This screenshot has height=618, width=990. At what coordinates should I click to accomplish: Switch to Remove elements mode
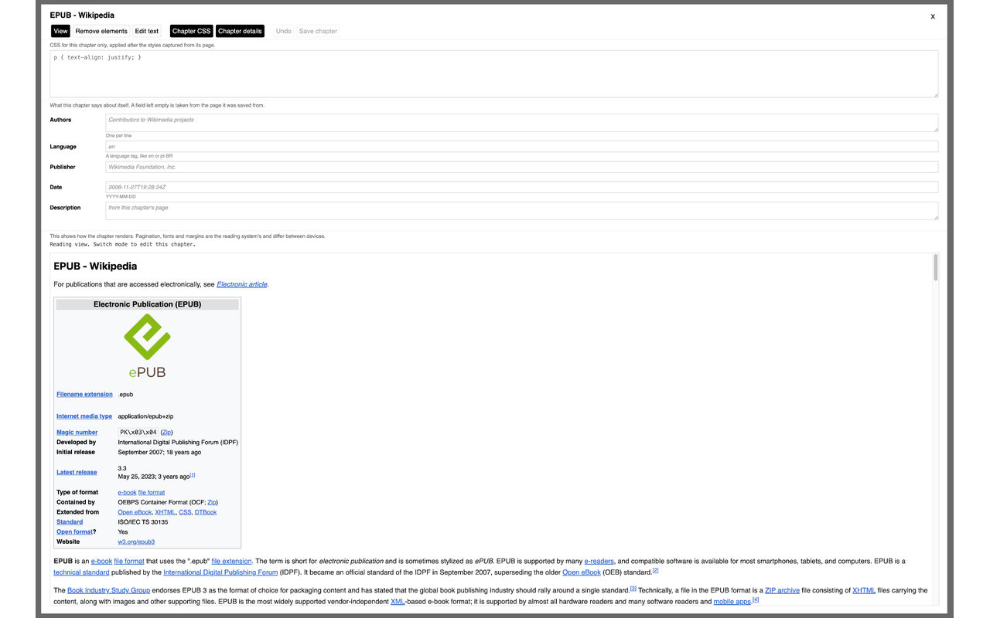point(101,31)
